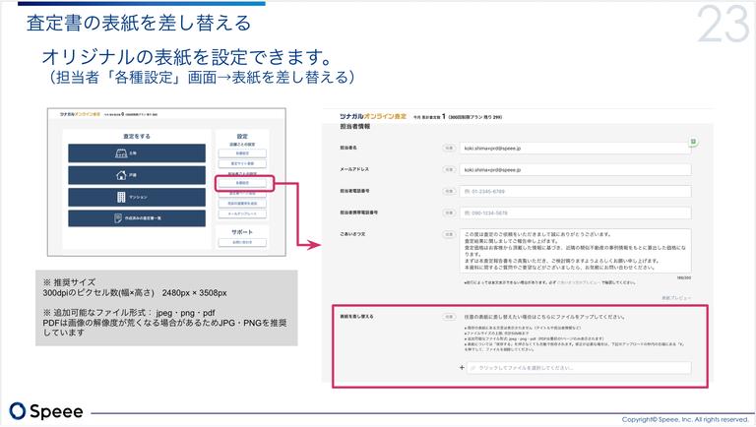Click the plus icon beside the file upload field
Viewport: 756px width, 427px height.
pyautogui.click(x=462, y=367)
